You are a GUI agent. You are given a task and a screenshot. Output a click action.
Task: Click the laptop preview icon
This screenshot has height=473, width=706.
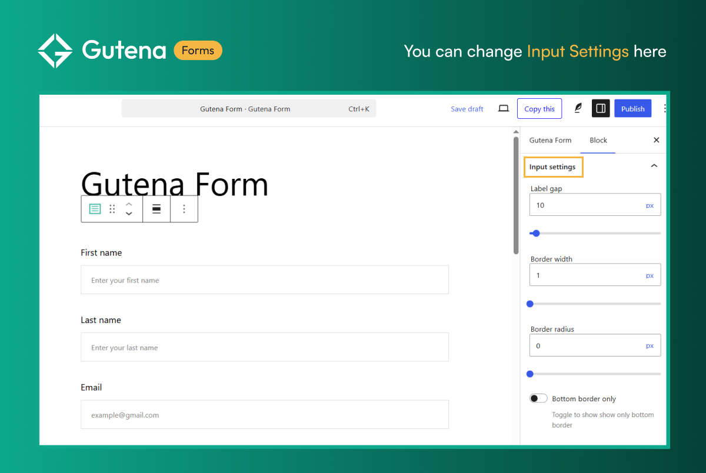tap(504, 108)
